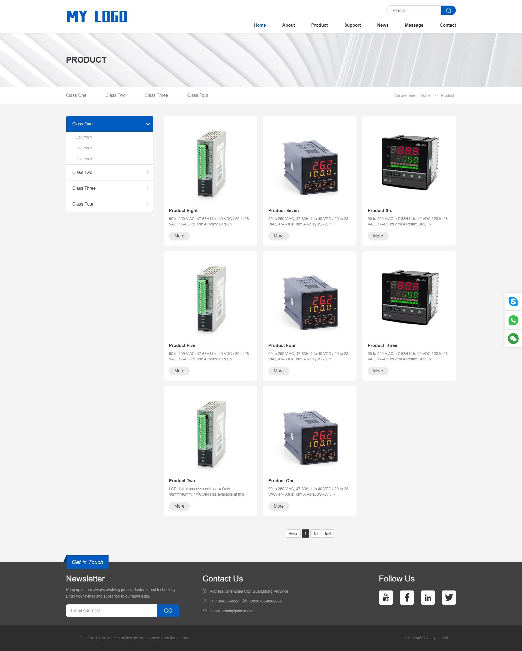Image resolution: width=522 pixels, height=651 pixels.
Task: Open the WhatsApp floating contact icon
Action: tap(513, 320)
